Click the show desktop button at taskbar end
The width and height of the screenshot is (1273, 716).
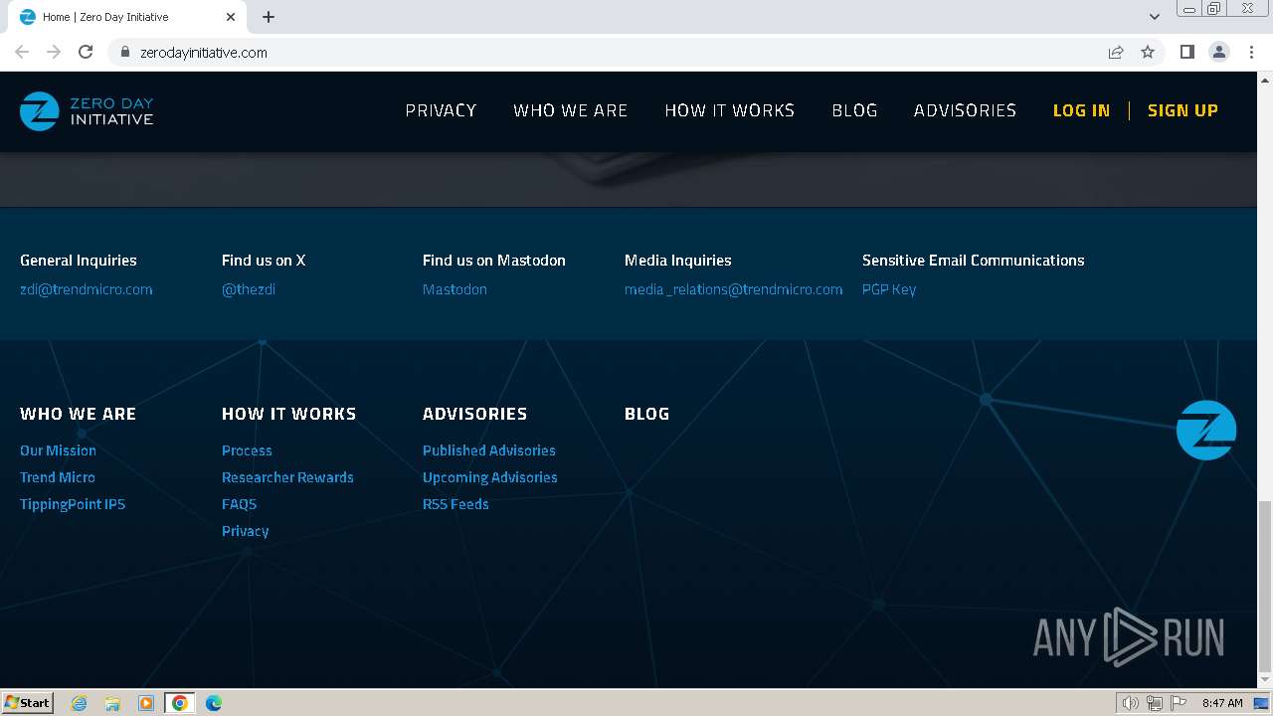1262,703
